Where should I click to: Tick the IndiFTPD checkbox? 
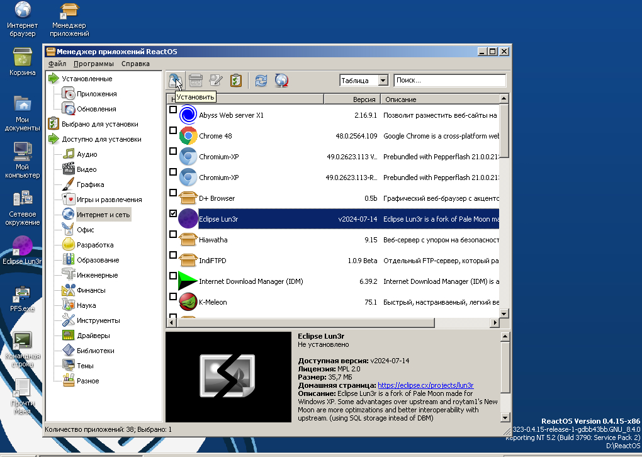click(173, 256)
